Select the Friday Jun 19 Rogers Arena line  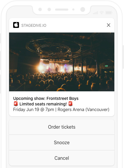pos(61,110)
